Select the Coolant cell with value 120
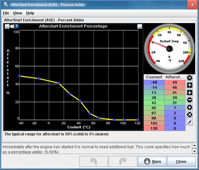Image resolution: width=199 pixels, height=170 pixels. pos(154,129)
